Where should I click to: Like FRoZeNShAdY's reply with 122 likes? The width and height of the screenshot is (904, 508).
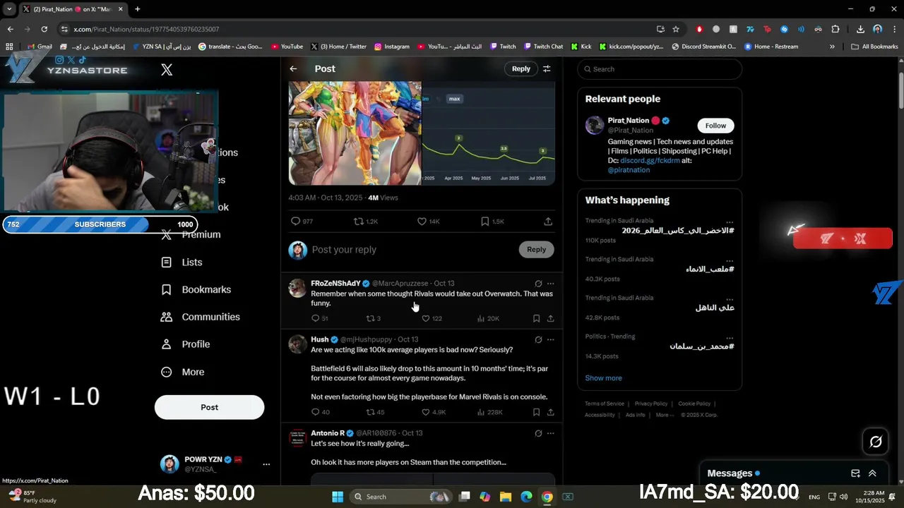click(426, 318)
